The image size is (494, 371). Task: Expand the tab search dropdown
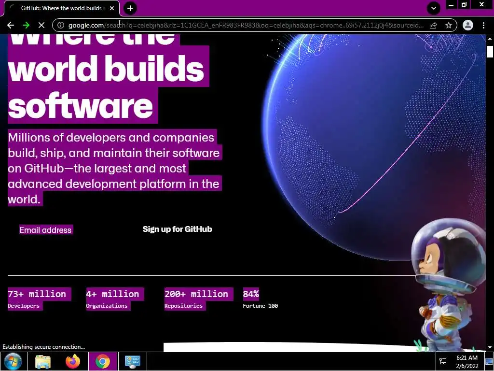pos(434,8)
